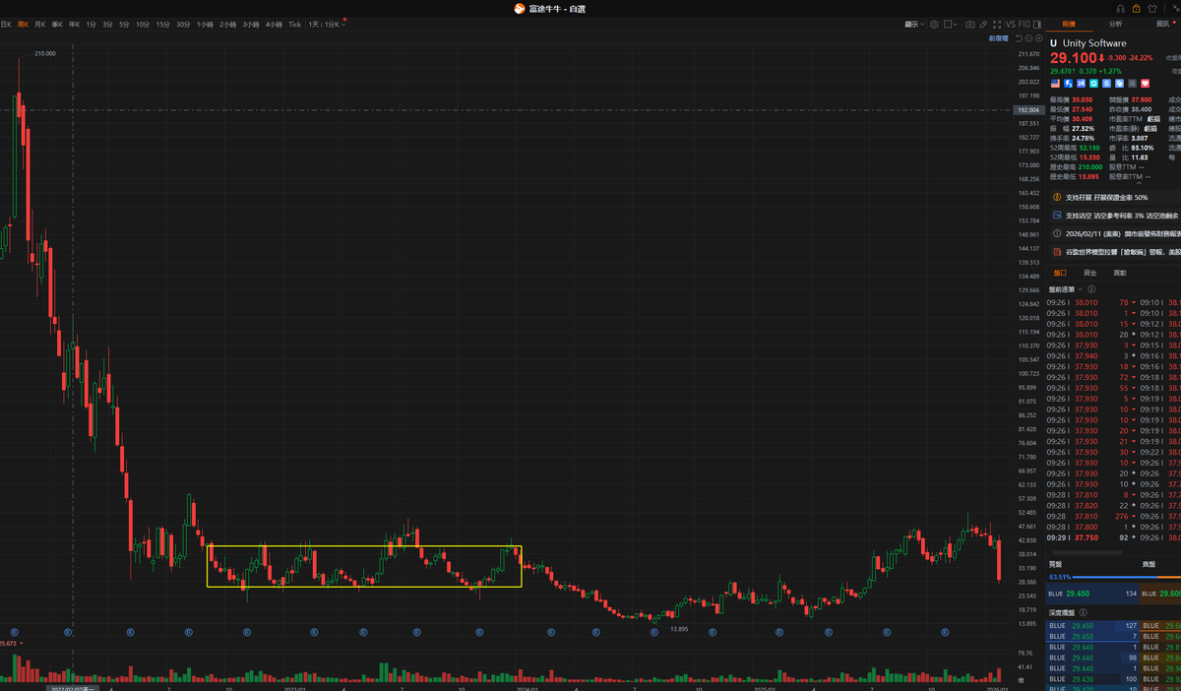Zoom in chart with plus icon
This screenshot has width=1181, height=691.
(x=1039, y=38)
